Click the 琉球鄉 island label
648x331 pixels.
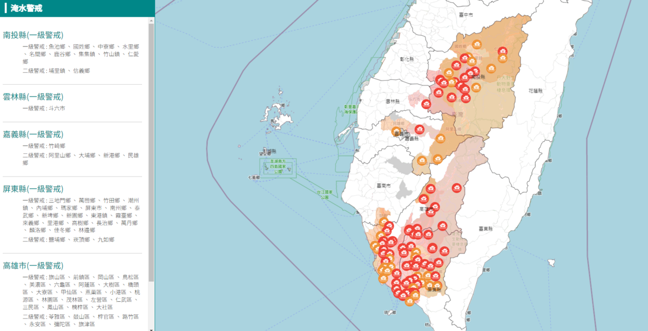click(x=389, y=313)
